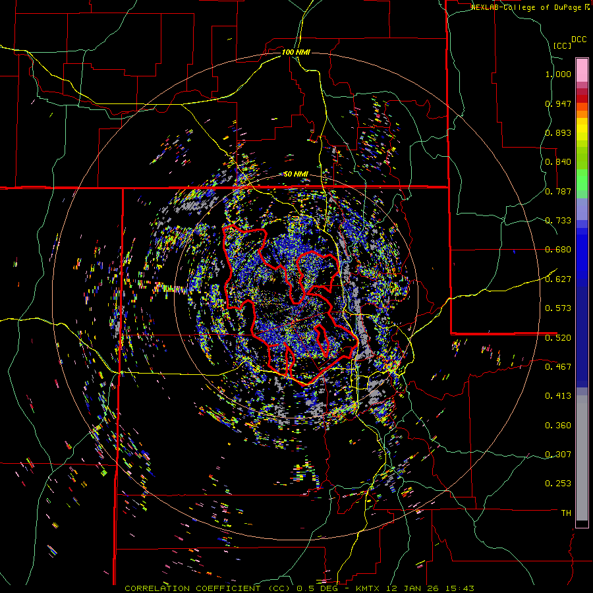
Task: Click the 0.733 scale value
Action: pyautogui.click(x=558, y=221)
